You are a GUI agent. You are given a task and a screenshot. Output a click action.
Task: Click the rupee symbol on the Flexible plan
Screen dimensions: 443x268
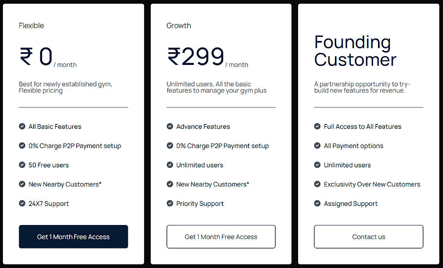[26, 56]
